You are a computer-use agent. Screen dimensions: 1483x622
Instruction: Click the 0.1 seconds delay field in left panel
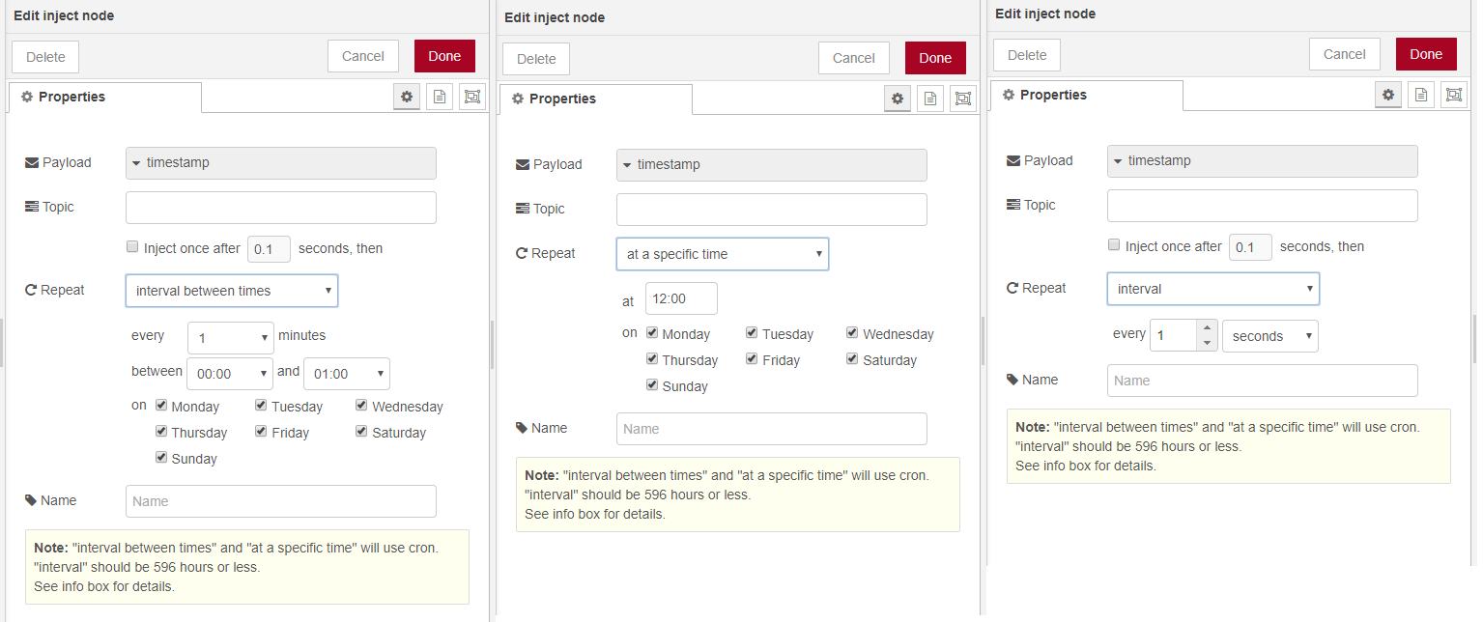(270, 249)
